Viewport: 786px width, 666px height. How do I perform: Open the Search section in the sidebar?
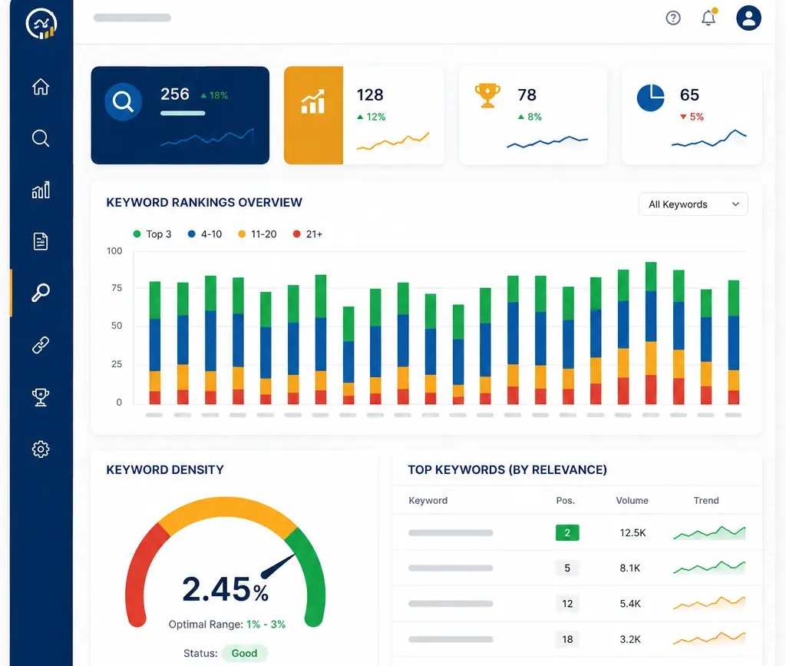[x=41, y=138]
